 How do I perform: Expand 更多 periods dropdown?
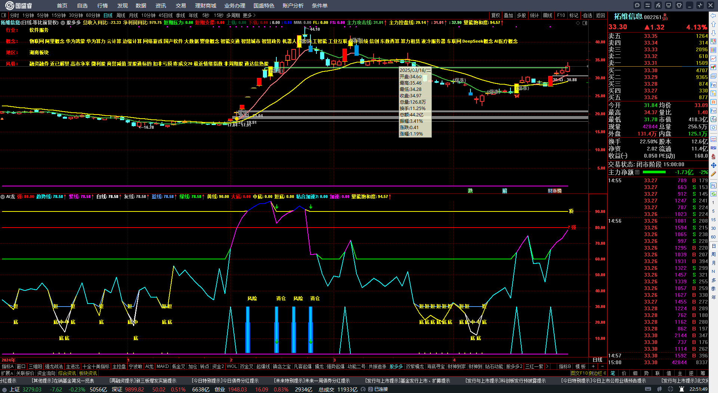249,15
